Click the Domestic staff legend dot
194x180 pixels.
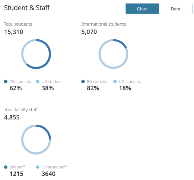[x=38, y=167]
